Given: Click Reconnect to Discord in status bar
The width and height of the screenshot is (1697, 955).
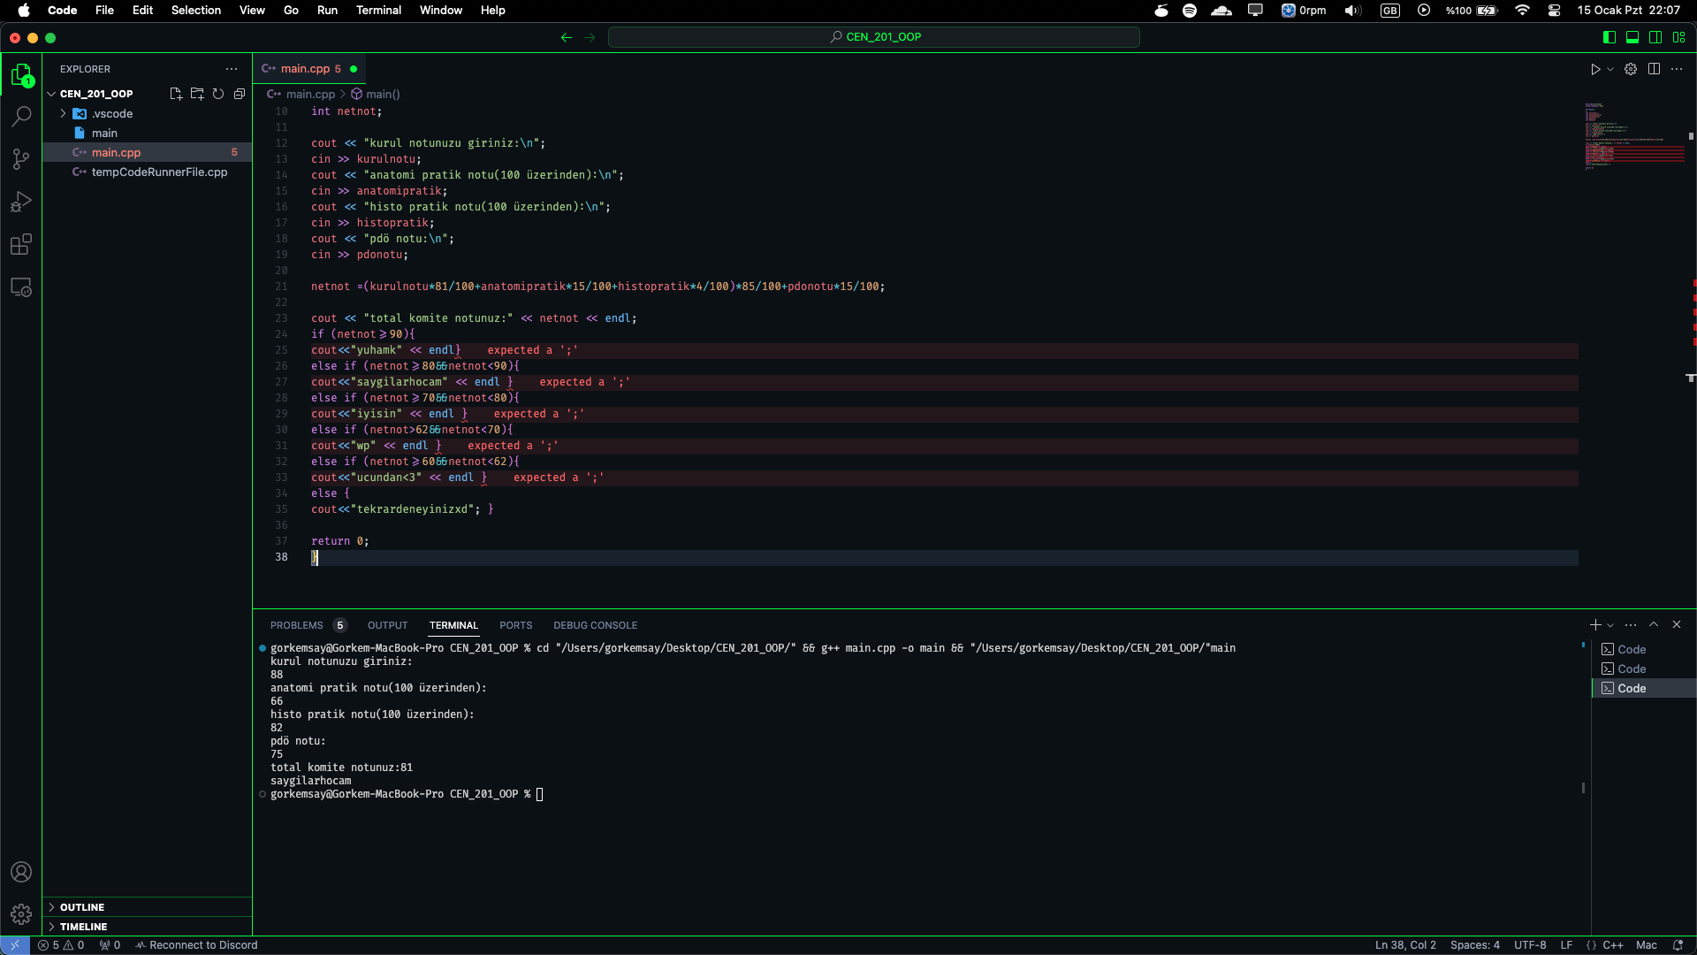Looking at the screenshot, I should click(x=196, y=945).
